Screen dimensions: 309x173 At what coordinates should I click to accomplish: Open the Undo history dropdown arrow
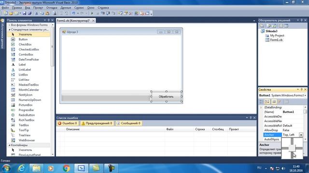pyautogui.click(x=78, y=13)
